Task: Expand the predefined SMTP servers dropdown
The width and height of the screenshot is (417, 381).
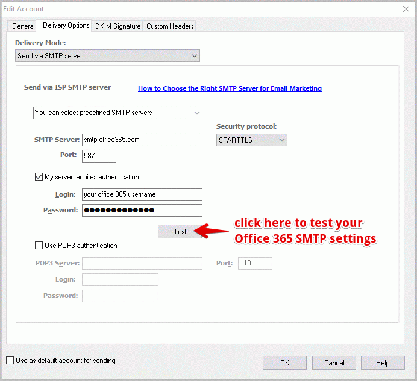Action: 118,113
